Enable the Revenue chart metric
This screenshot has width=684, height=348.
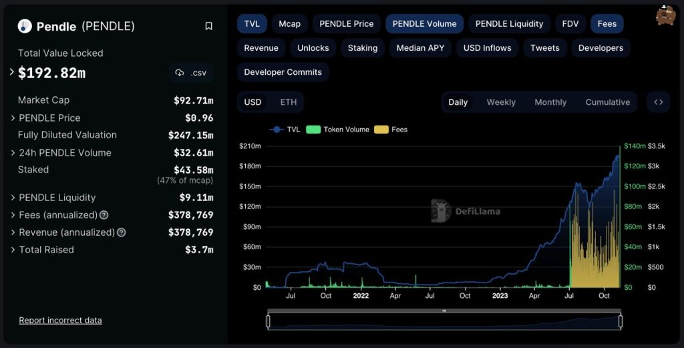click(261, 48)
